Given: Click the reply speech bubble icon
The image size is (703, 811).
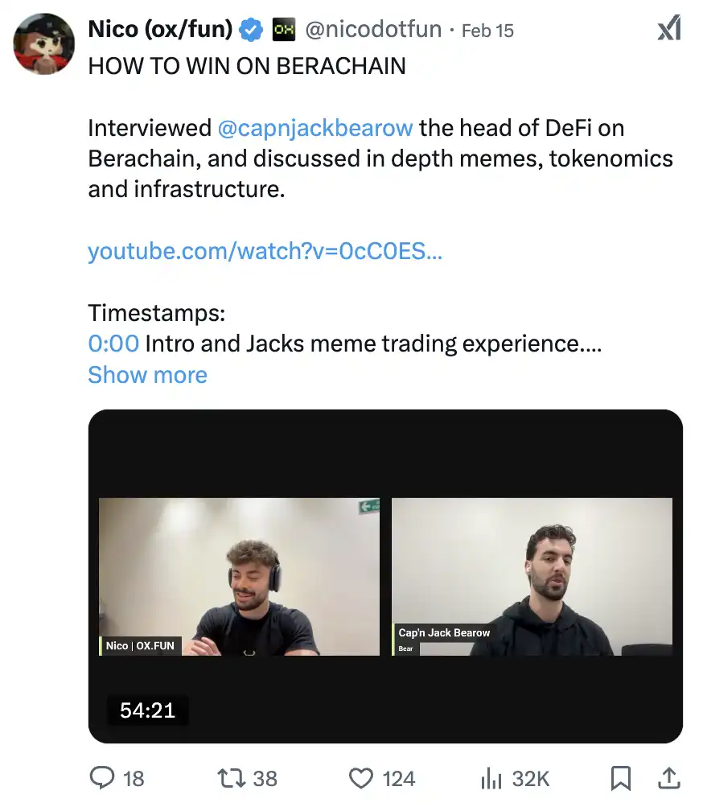Looking at the screenshot, I should click(102, 777).
